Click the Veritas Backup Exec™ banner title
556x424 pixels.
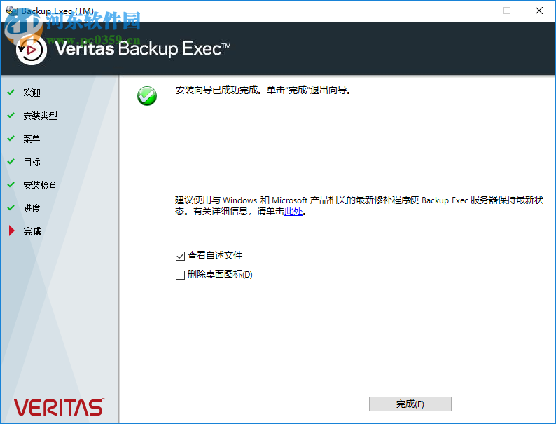click(143, 48)
